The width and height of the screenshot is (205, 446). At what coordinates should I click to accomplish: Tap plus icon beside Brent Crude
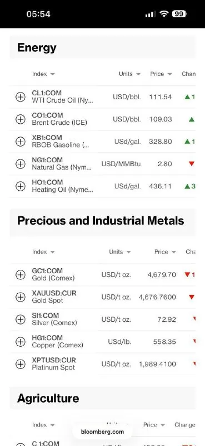[20, 119]
